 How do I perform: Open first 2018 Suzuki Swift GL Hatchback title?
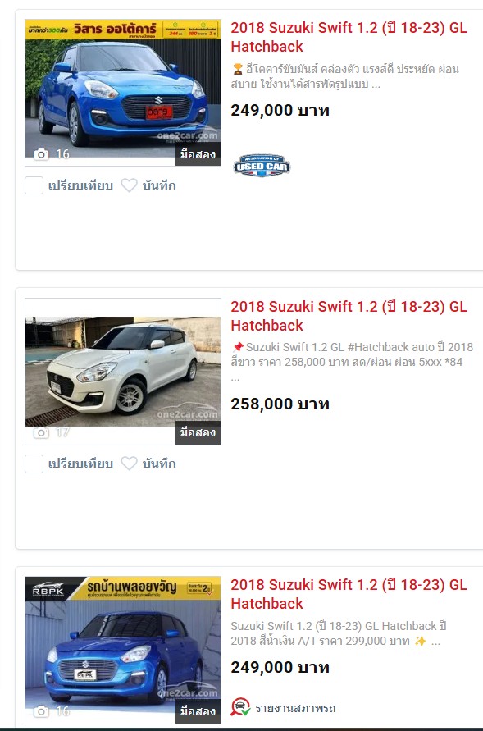349,37
